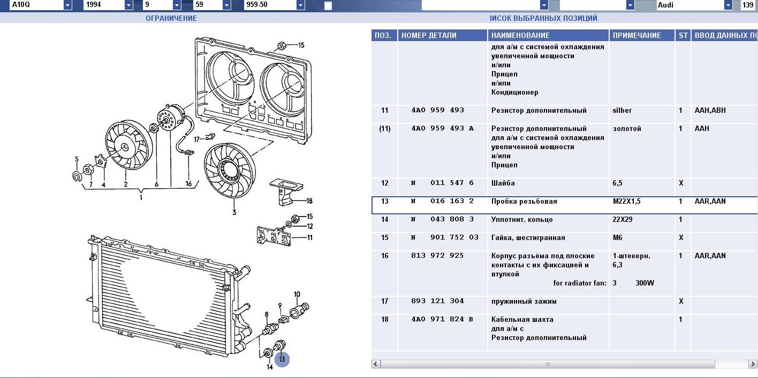Click callout 16 below the fan motor connector
758x378 pixels.
[x=188, y=184]
